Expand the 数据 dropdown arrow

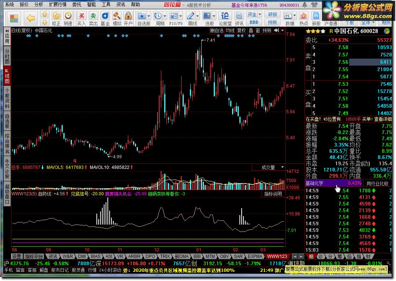click(294, 16)
